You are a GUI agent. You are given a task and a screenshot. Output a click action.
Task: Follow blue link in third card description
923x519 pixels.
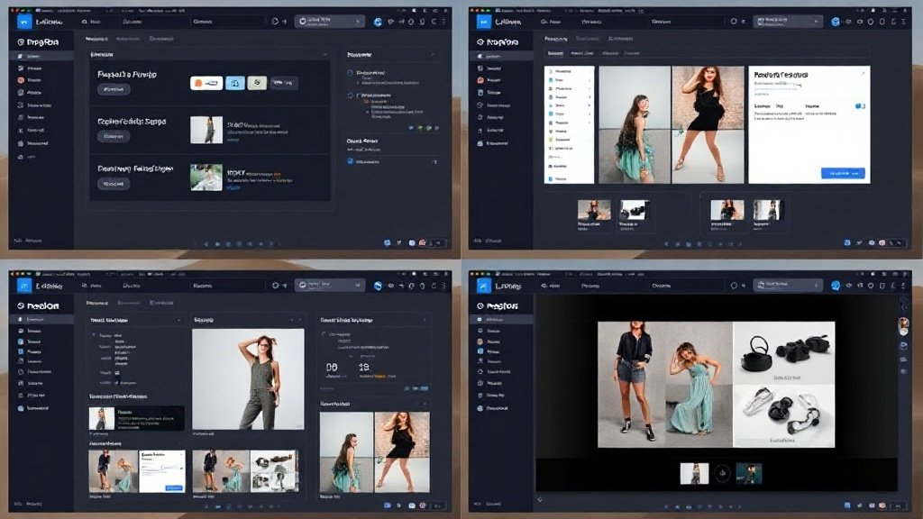pos(233,187)
